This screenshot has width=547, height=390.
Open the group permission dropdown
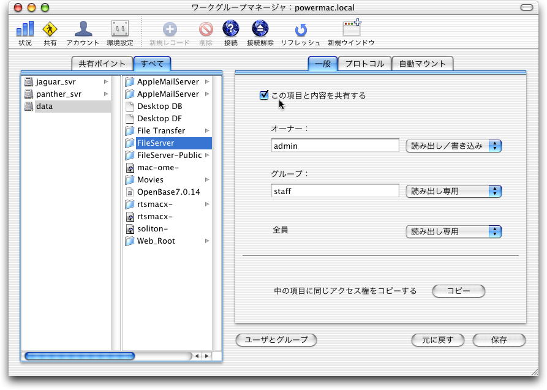pyautogui.click(x=453, y=191)
